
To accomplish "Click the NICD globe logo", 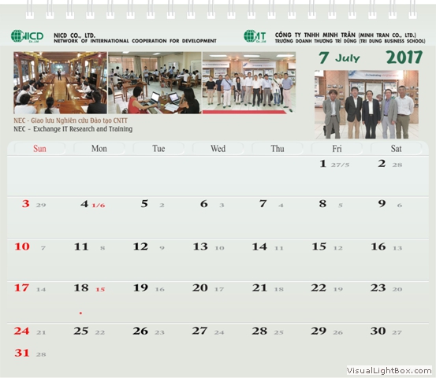I will tap(28, 36).
